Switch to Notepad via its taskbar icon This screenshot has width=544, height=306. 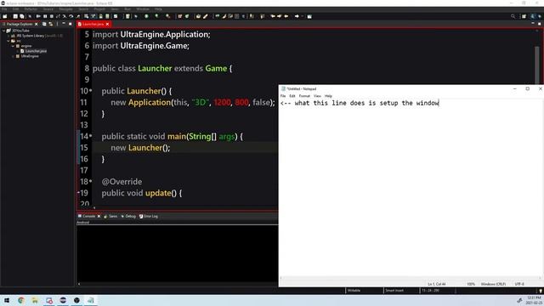91,300
